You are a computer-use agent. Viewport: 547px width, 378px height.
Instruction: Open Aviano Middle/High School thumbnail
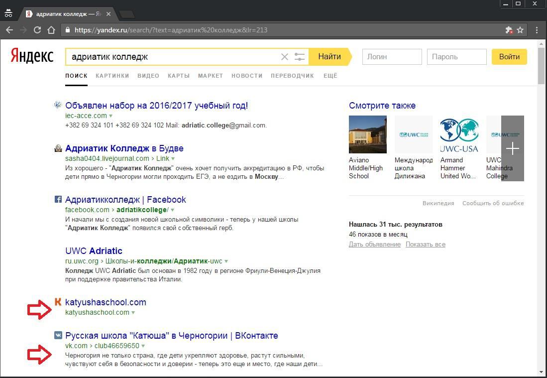pyautogui.click(x=368, y=134)
